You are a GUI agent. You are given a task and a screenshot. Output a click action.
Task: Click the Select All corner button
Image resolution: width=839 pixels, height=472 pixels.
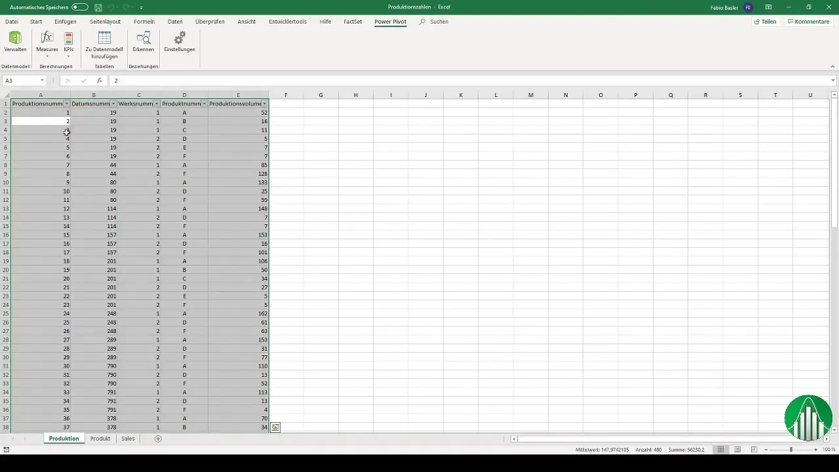[x=5, y=95]
